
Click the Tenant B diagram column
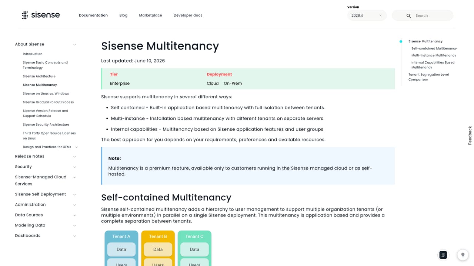pos(158,248)
